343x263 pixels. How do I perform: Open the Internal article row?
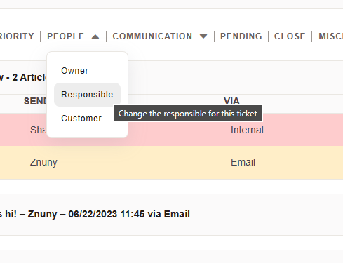coord(171,130)
